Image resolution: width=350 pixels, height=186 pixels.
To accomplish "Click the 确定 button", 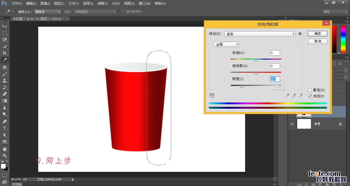I will point(317,34).
